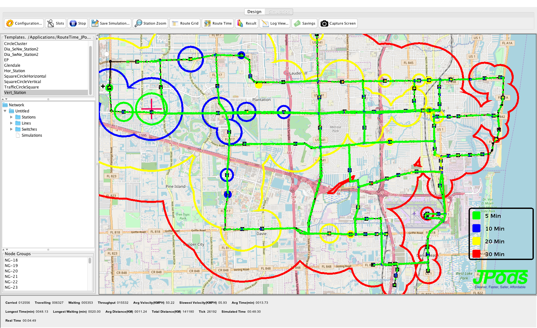Viewport: 537px width, 328px height.
Task: Switch to the Design tab
Action: [254, 12]
